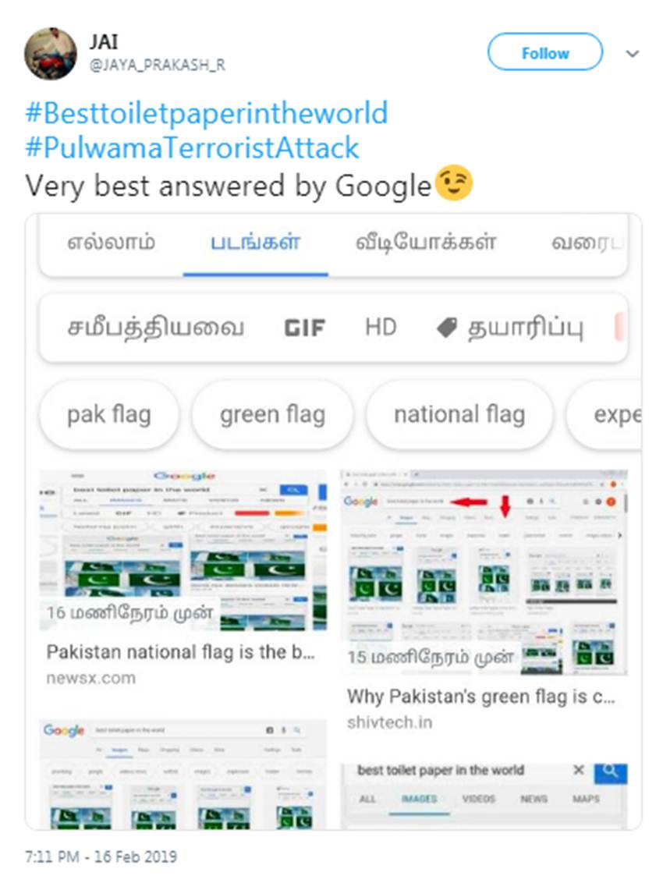
Task: Clear the search with the X icon
Action: (x=579, y=770)
